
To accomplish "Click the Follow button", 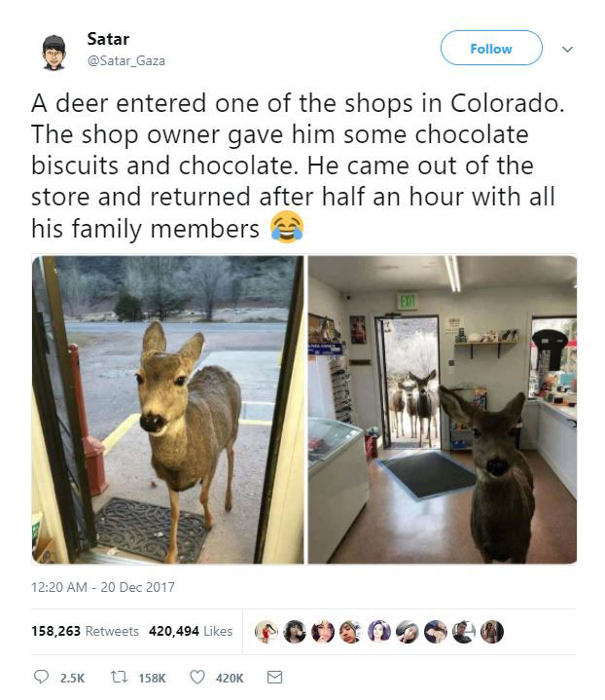I will tap(491, 49).
